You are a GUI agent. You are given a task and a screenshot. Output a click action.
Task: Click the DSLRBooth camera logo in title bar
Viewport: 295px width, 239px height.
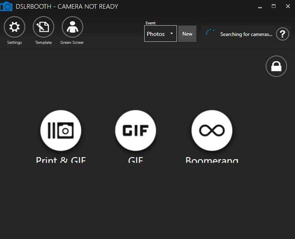pyautogui.click(x=6, y=7)
